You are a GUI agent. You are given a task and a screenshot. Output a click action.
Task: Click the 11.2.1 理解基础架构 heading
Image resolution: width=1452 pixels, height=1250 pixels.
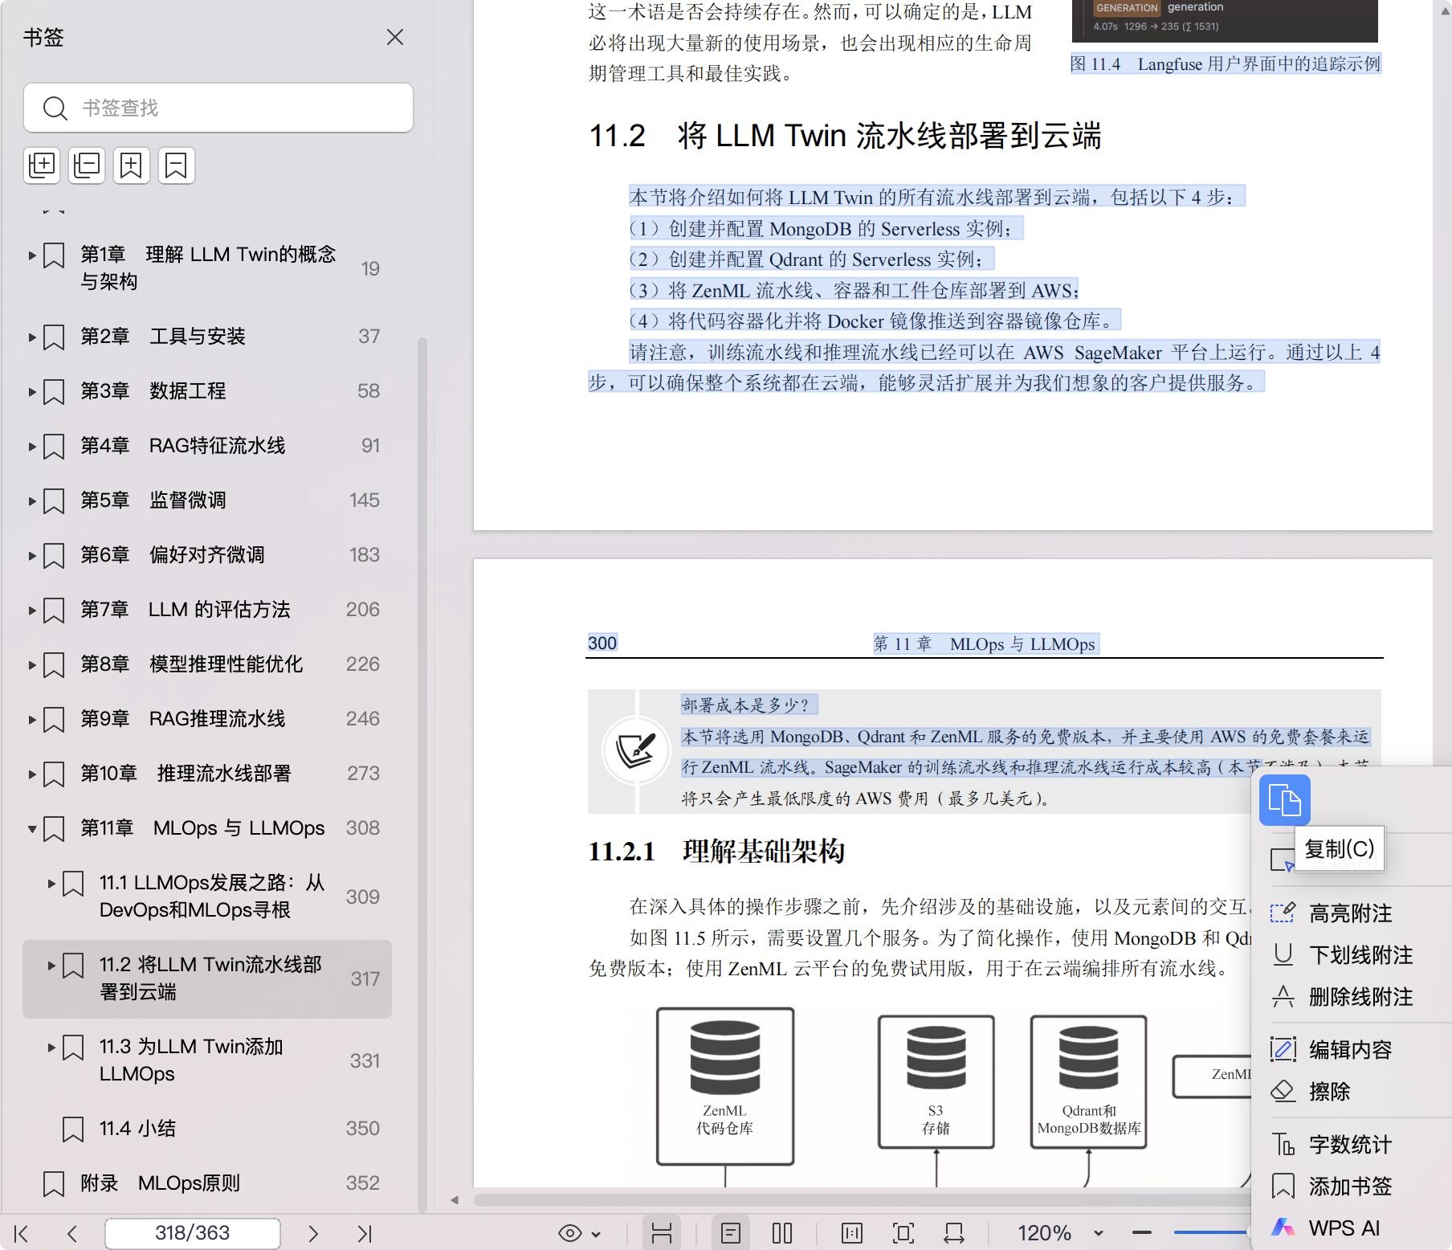click(716, 852)
